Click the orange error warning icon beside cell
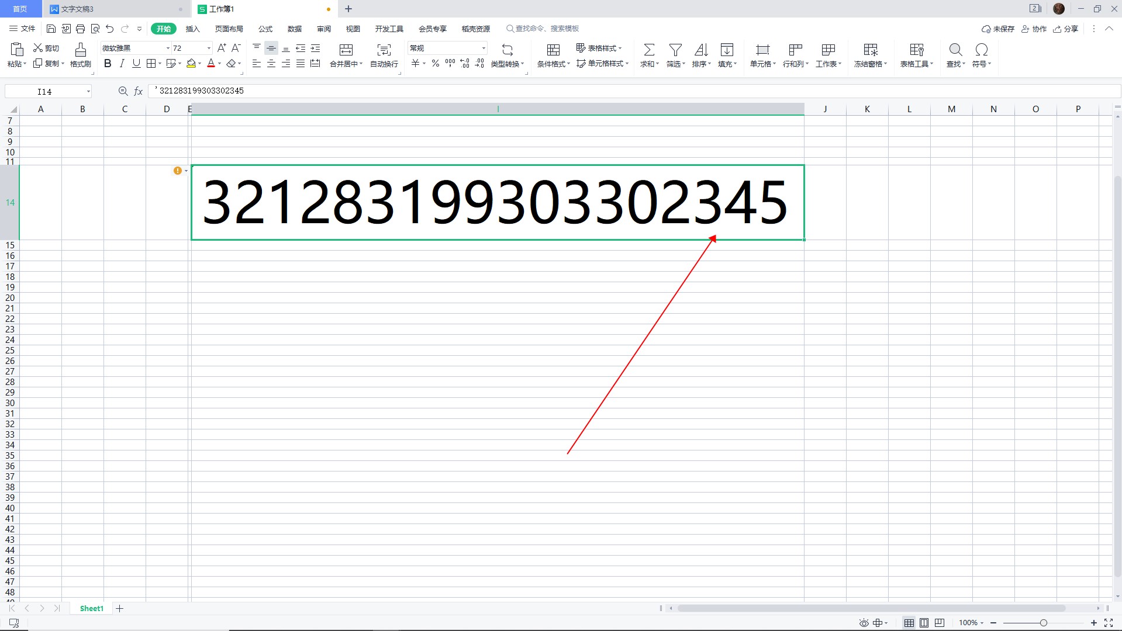 tap(177, 171)
